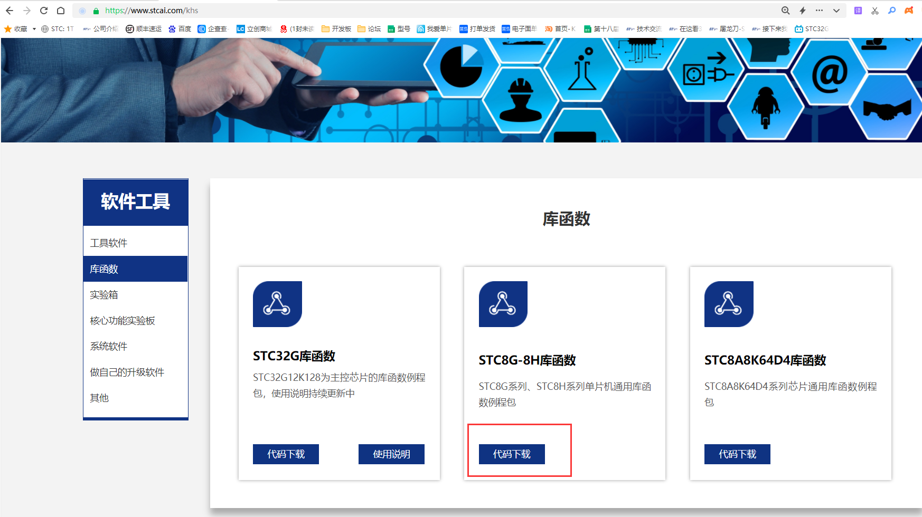The image size is (922, 517).
Task: Open the STC32G bilibili bookmark
Action: [x=812, y=29]
